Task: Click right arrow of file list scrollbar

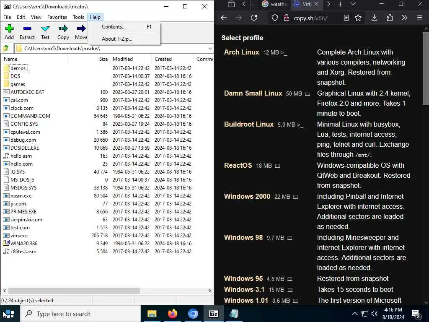Action: click(210, 291)
